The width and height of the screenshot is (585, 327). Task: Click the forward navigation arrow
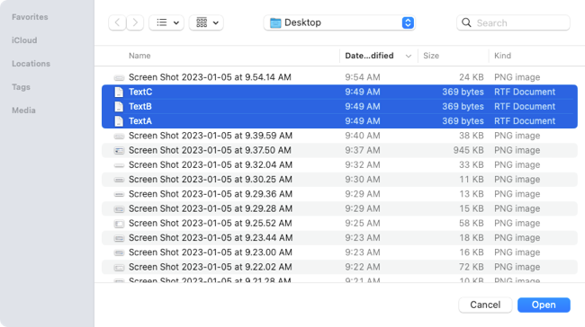(135, 22)
